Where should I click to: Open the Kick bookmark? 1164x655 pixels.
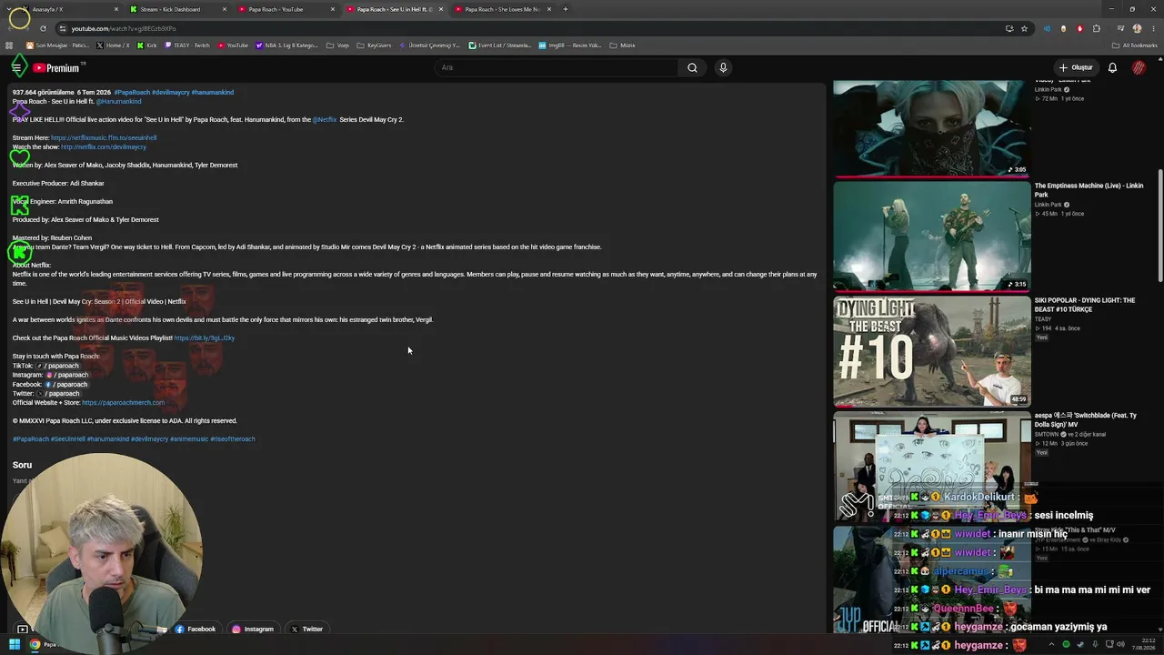[147, 45]
